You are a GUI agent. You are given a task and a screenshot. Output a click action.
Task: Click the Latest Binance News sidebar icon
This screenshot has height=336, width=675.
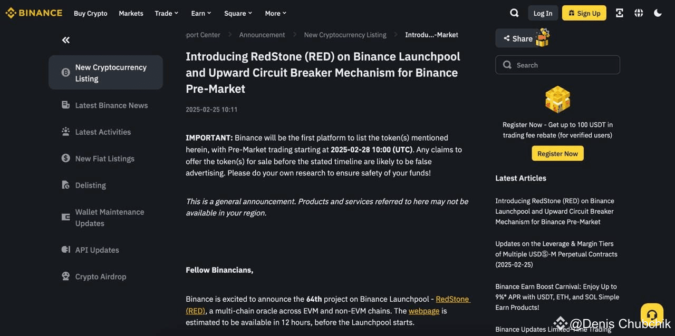(x=64, y=105)
